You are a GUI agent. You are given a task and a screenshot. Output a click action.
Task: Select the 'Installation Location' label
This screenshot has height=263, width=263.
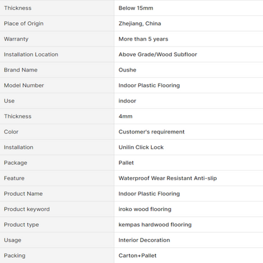pyautogui.click(x=31, y=54)
